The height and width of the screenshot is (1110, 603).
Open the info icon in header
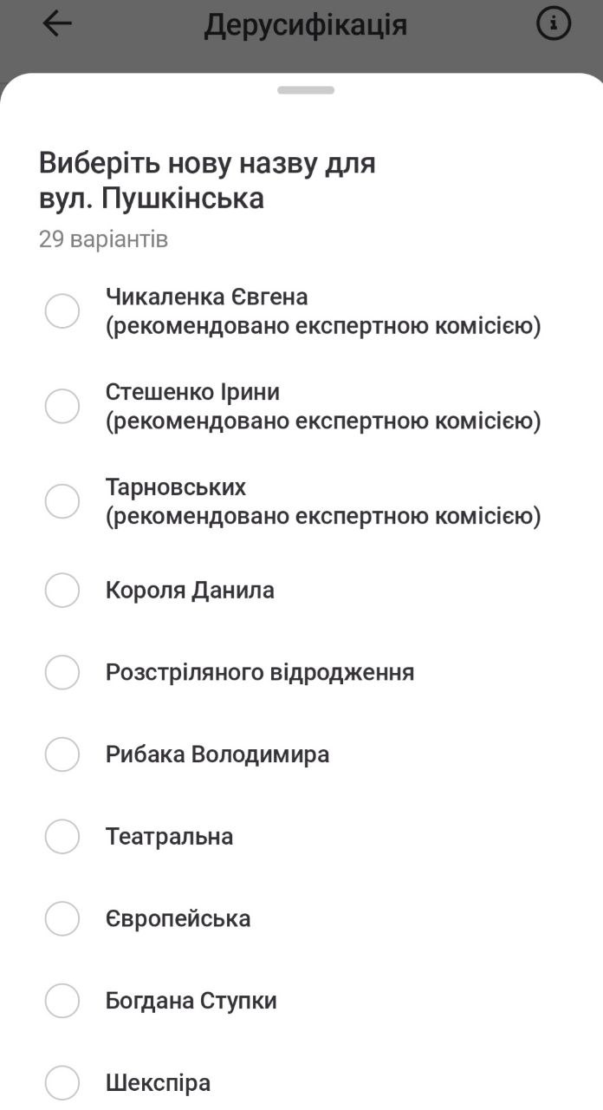click(x=554, y=24)
